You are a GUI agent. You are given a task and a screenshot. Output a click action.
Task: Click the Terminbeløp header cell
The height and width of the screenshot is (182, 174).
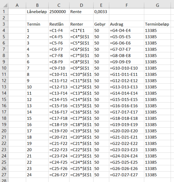[157, 24]
